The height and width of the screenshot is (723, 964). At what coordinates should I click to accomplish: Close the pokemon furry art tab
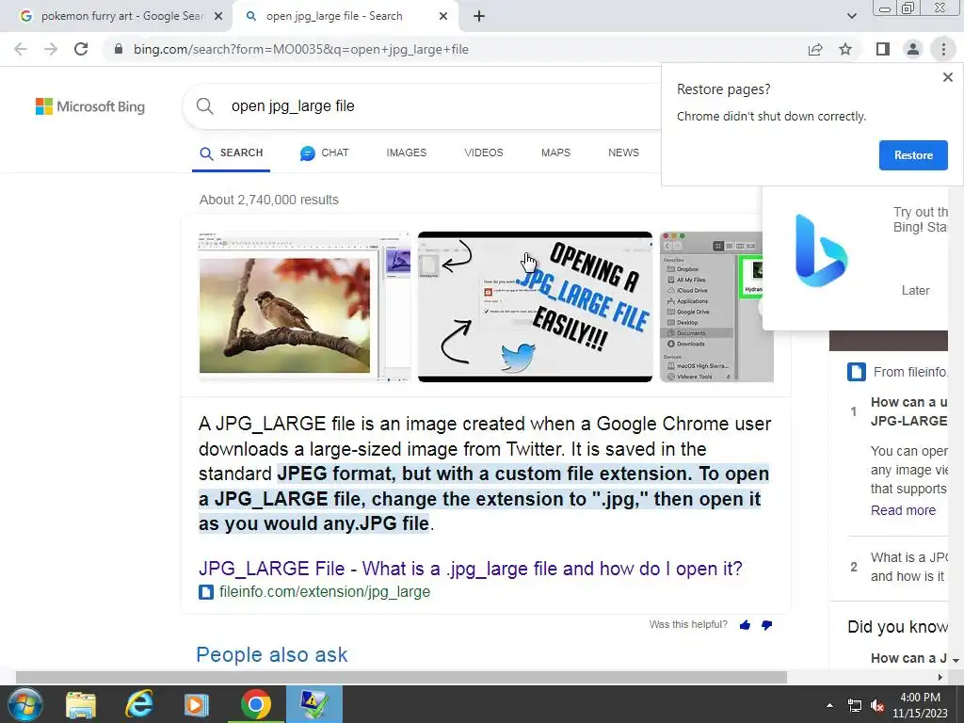218,17
